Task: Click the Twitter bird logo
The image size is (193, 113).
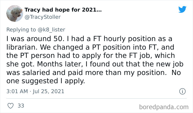Action: (x=182, y=9)
